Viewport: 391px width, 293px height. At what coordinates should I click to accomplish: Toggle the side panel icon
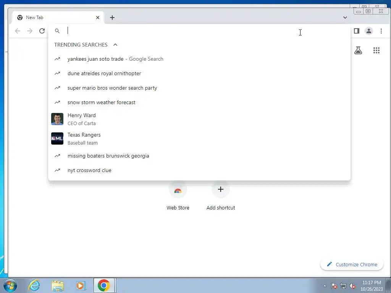tap(357, 31)
